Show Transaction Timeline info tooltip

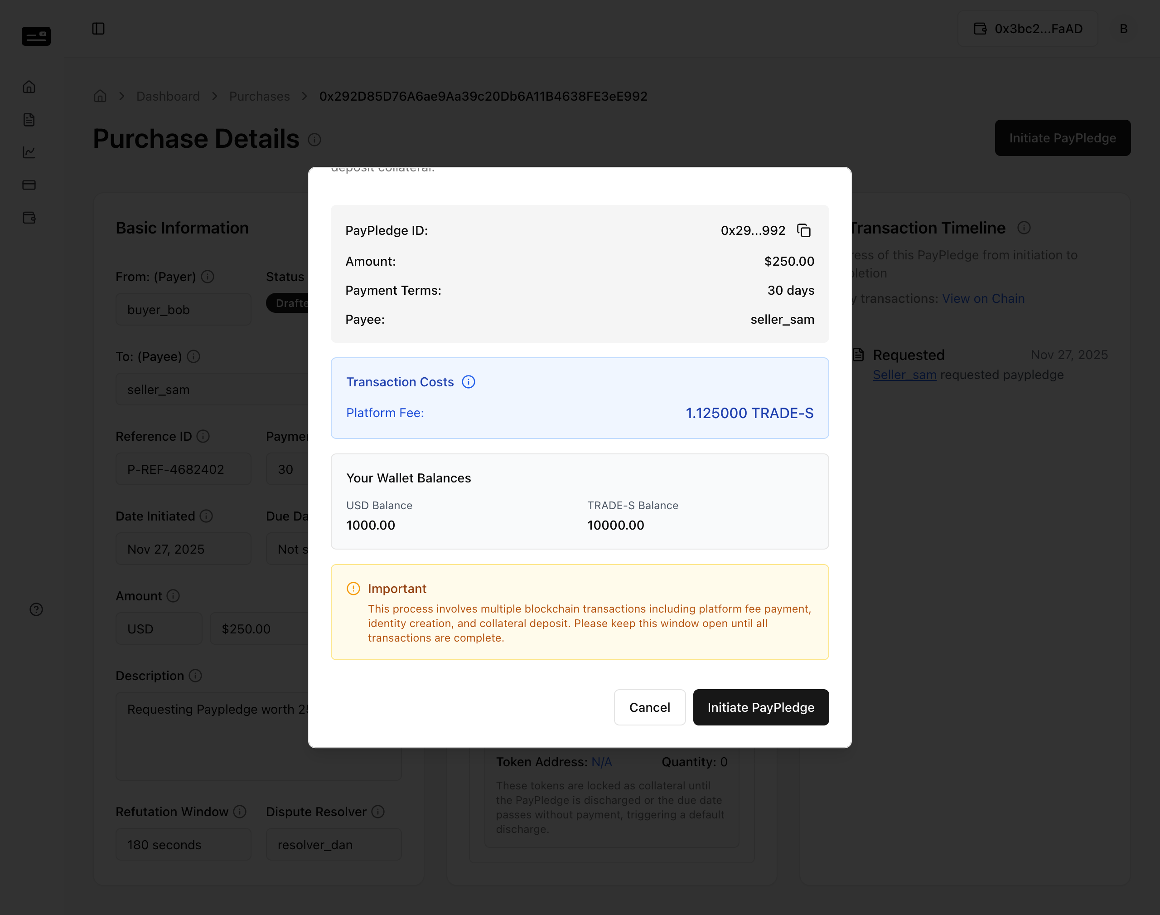click(x=1024, y=228)
